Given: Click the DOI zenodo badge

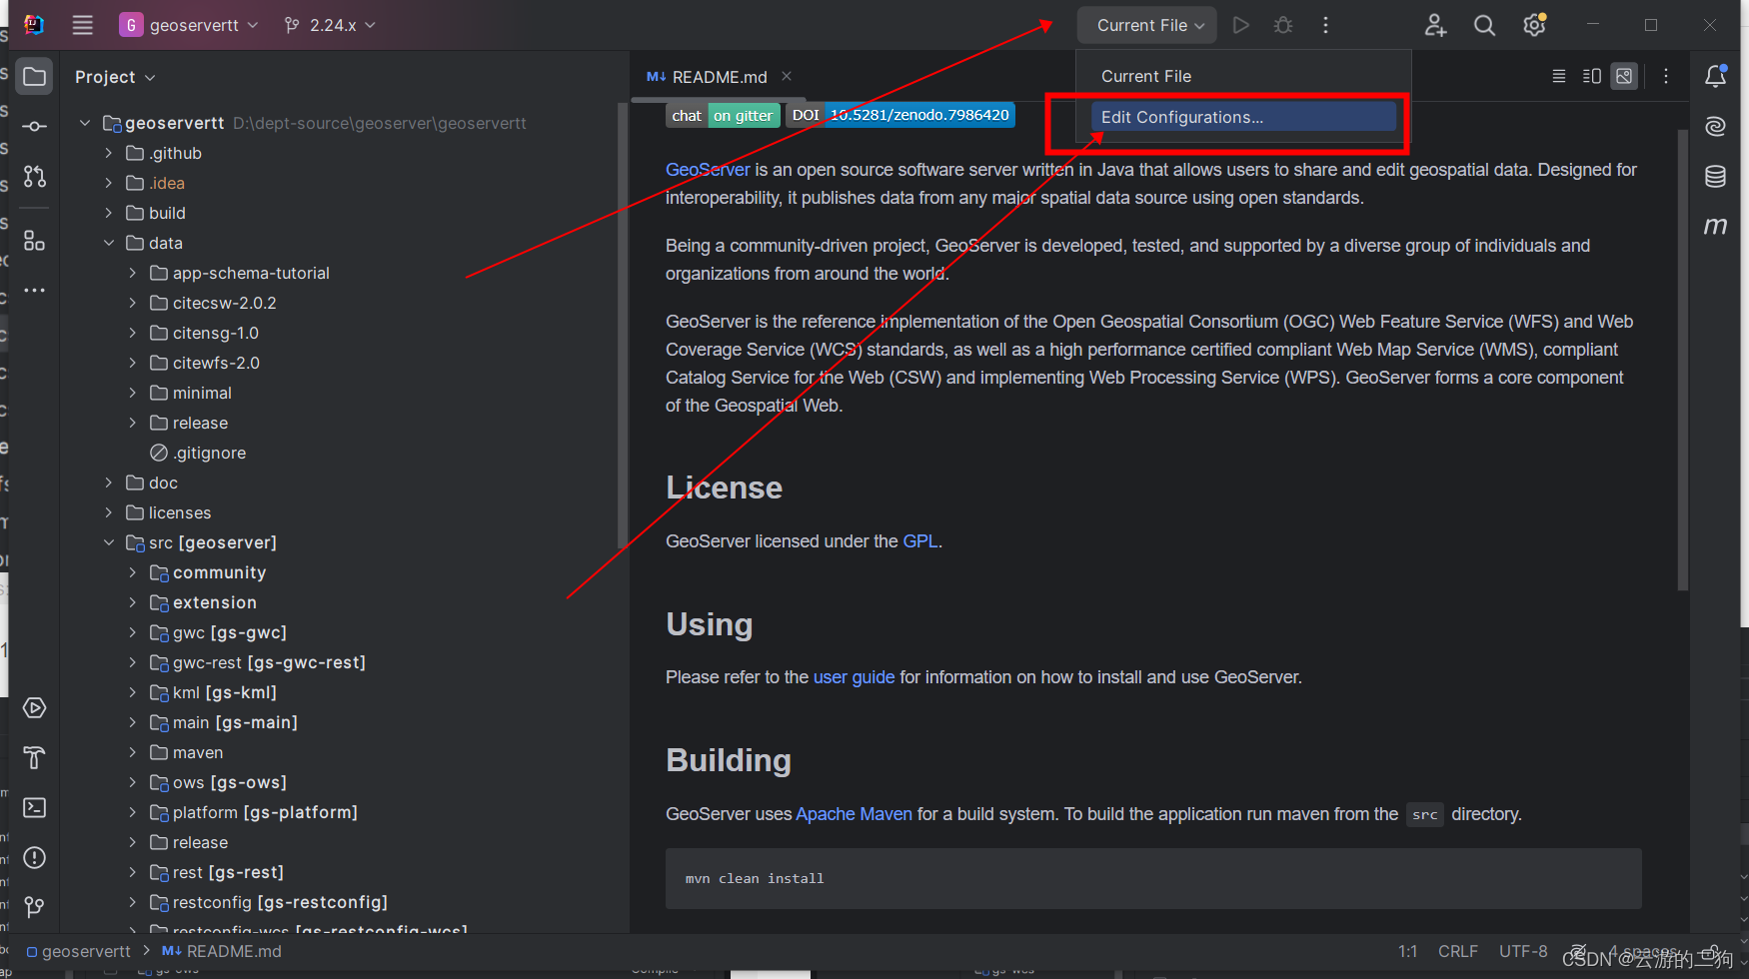Looking at the screenshot, I should pyautogui.click(x=900, y=115).
